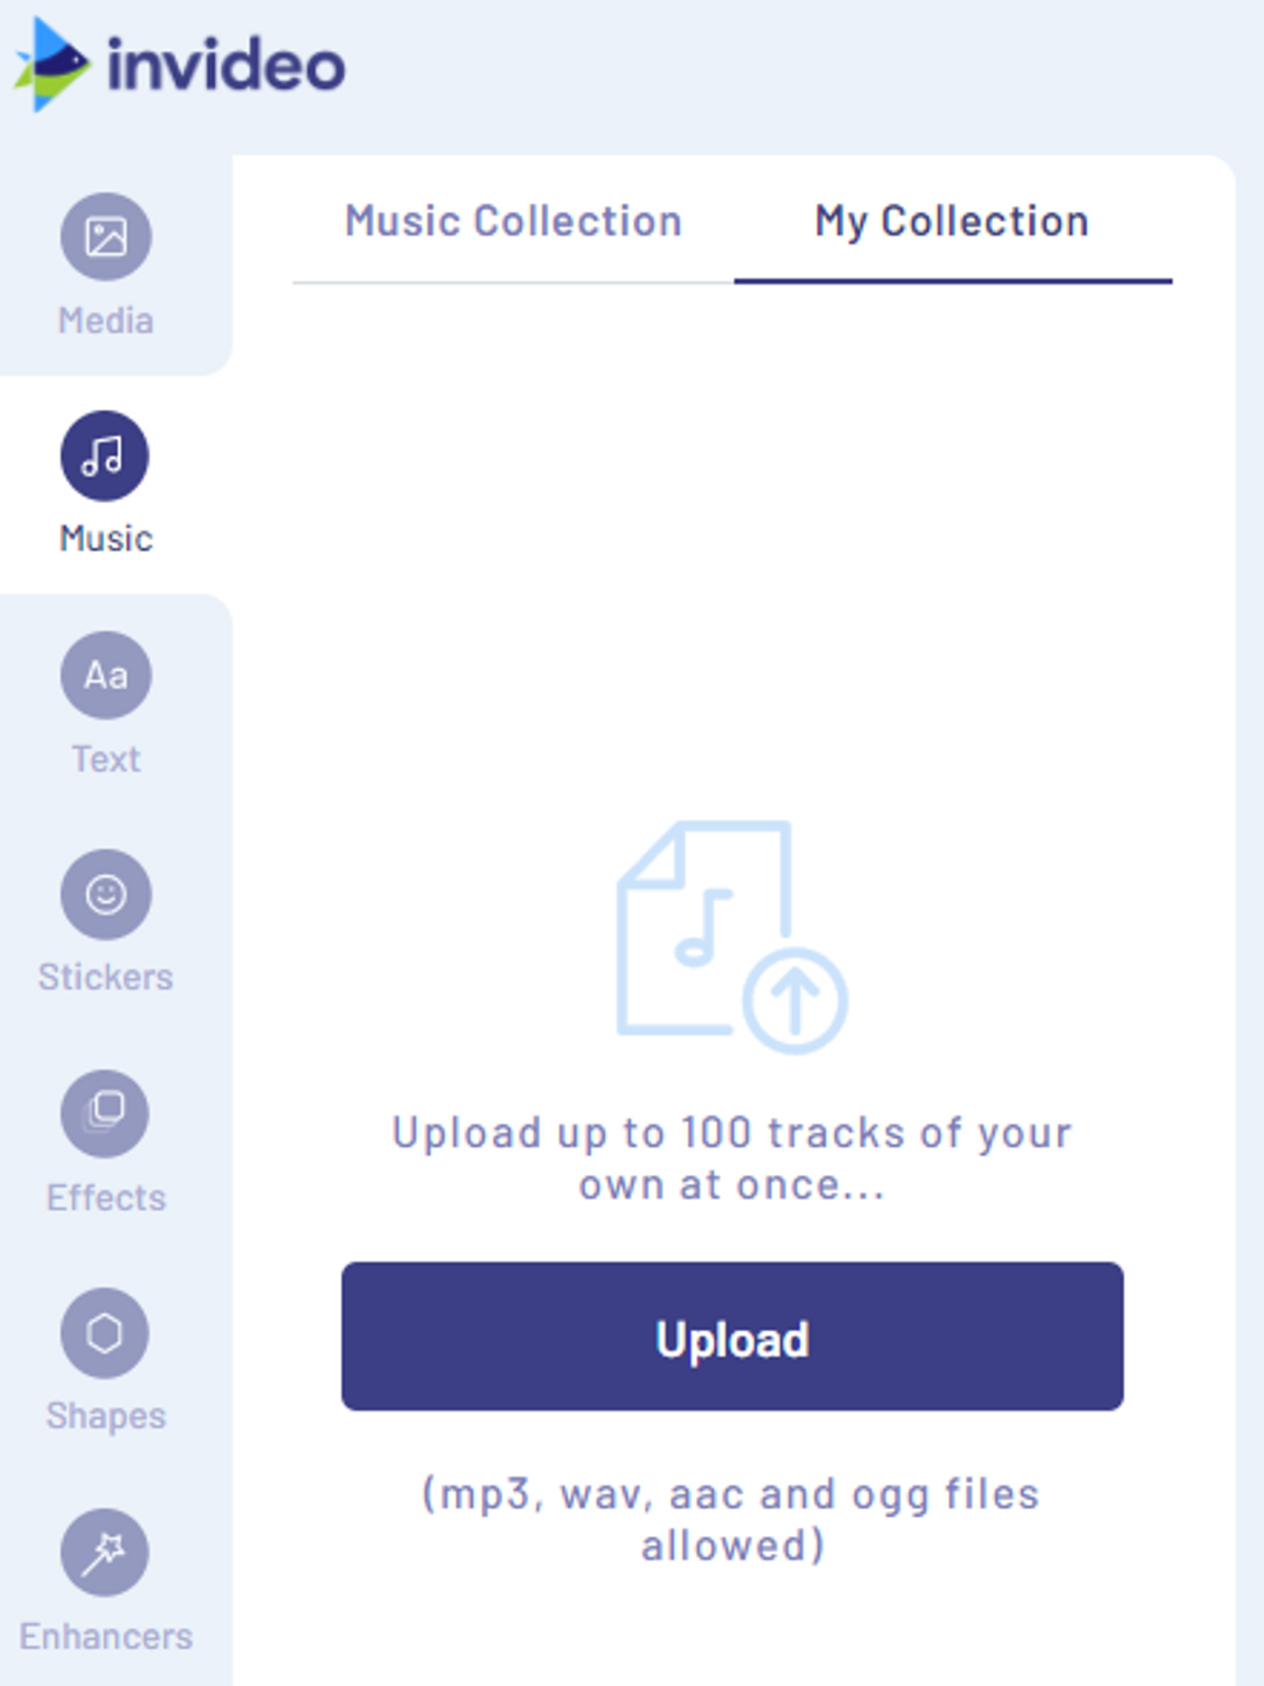
Task: Open the Text panel
Action: [105, 675]
